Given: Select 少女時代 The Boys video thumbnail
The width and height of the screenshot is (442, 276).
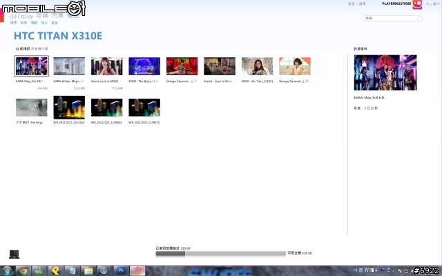Looking at the screenshot, I should [32, 108].
